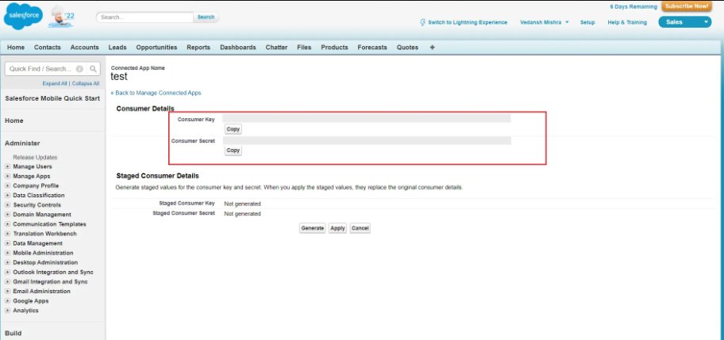Click the Apply button
The image size is (724, 340).
coord(337,228)
